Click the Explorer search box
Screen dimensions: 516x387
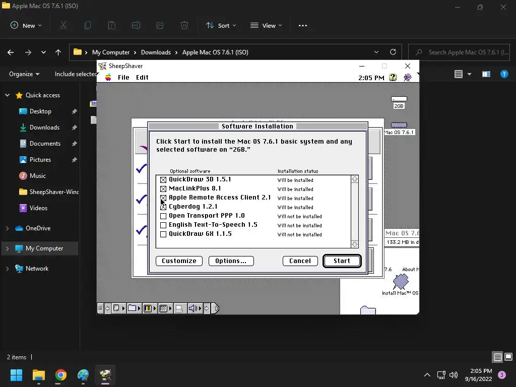click(x=459, y=52)
